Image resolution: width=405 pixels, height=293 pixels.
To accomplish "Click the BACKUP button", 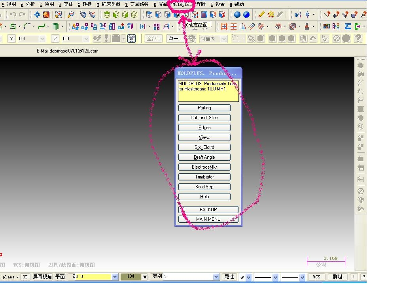I will [x=208, y=209].
